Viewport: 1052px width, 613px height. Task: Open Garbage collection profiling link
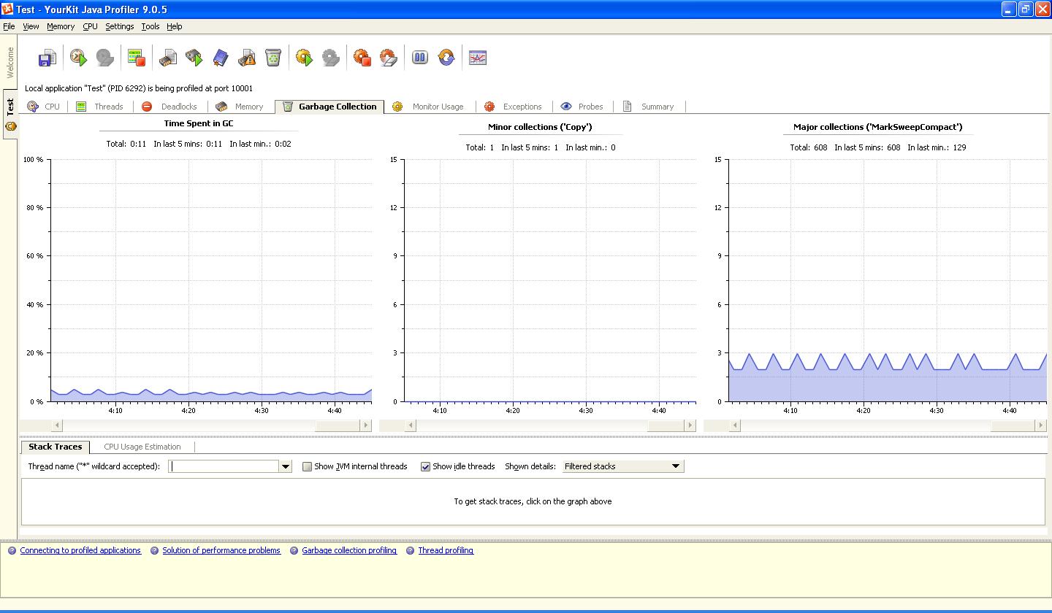click(349, 551)
